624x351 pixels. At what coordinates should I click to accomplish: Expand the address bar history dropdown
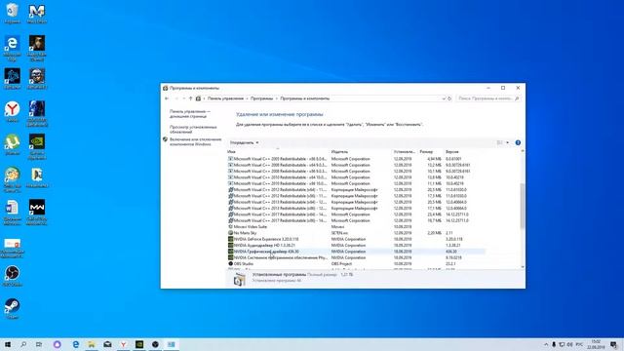(x=444, y=98)
